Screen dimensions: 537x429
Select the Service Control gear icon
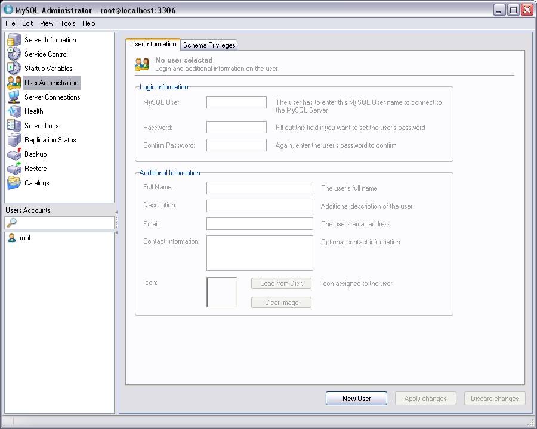[x=14, y=54]
